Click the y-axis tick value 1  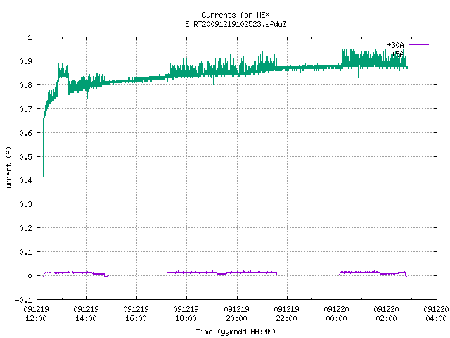[30, 37]
